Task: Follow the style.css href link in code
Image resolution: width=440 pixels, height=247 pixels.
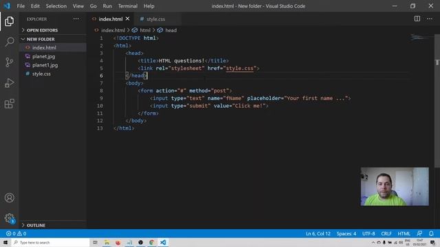Action: pyautogui.click(x=240, y=68)
